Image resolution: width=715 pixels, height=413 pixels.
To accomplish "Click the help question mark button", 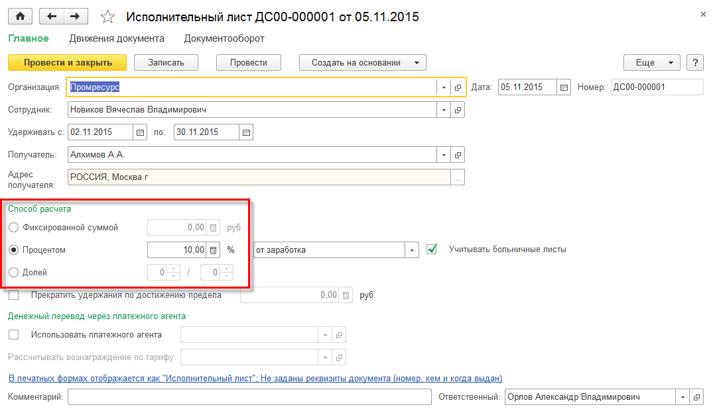I will tap(694, 63).
